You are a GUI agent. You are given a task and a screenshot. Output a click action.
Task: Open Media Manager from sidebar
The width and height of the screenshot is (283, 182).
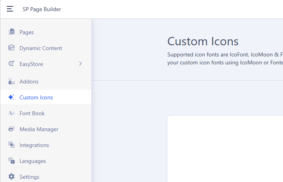(x=46, y=129)
